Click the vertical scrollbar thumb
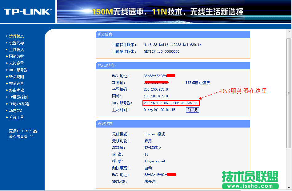The image size is (292, 191). pos(289,93)
